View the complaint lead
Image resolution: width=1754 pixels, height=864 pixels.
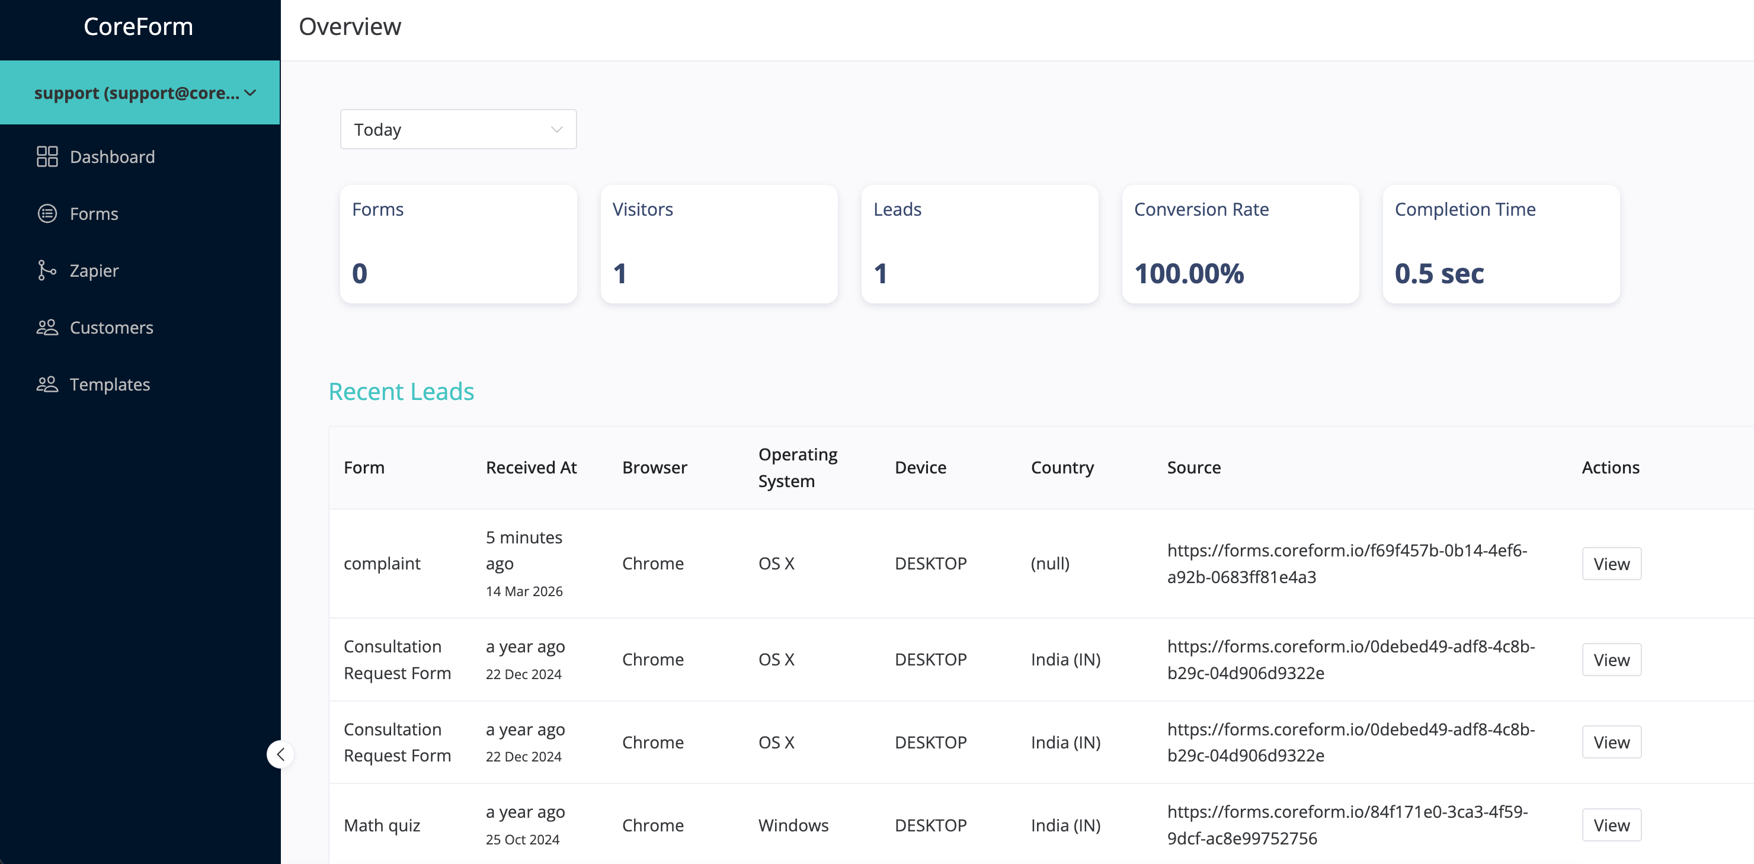(x=1611, y=564)
